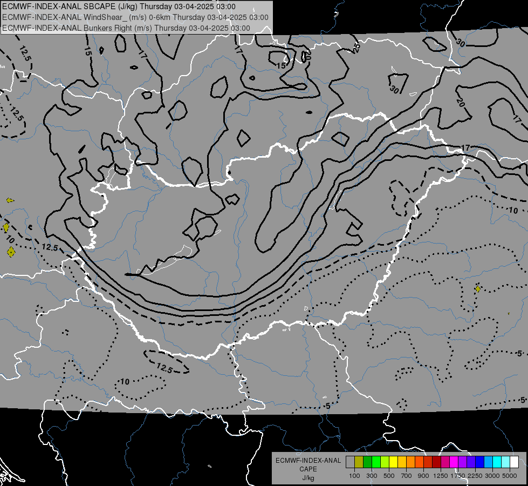Pick the bright cyan legend swatch
The height and width of the screenshot is (486, 528).
point(497,462)
